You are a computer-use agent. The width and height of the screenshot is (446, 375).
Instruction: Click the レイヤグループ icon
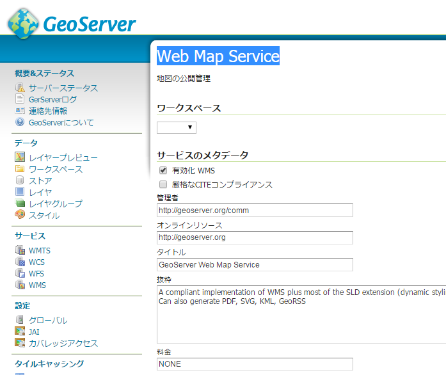coord(20,203)
